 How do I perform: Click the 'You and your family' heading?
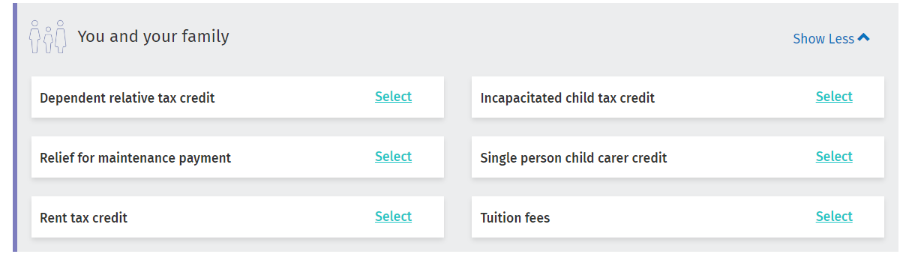(153, 36)
